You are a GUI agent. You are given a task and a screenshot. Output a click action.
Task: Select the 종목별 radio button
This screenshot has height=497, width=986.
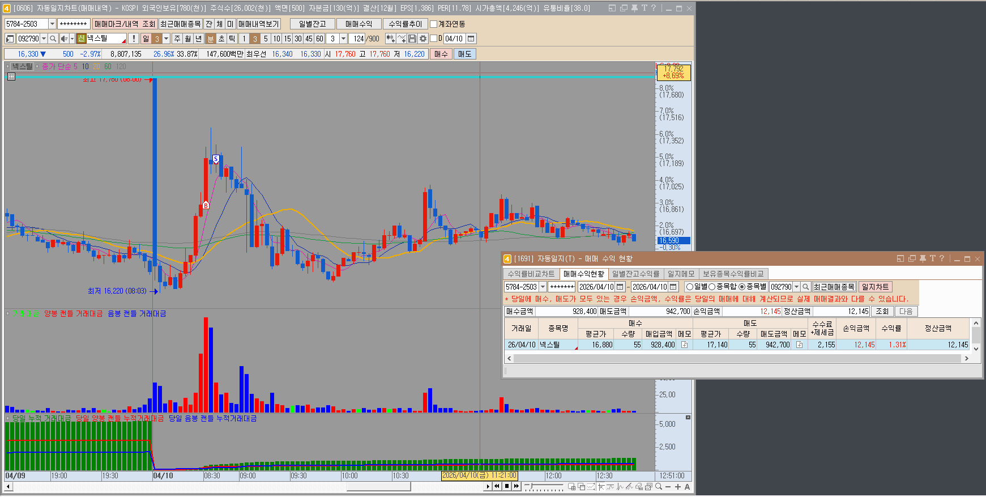click(742, 287)
